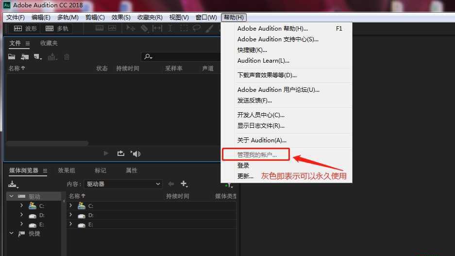
Task: Select the Marquee Selection tool
Action: (184, 28)
